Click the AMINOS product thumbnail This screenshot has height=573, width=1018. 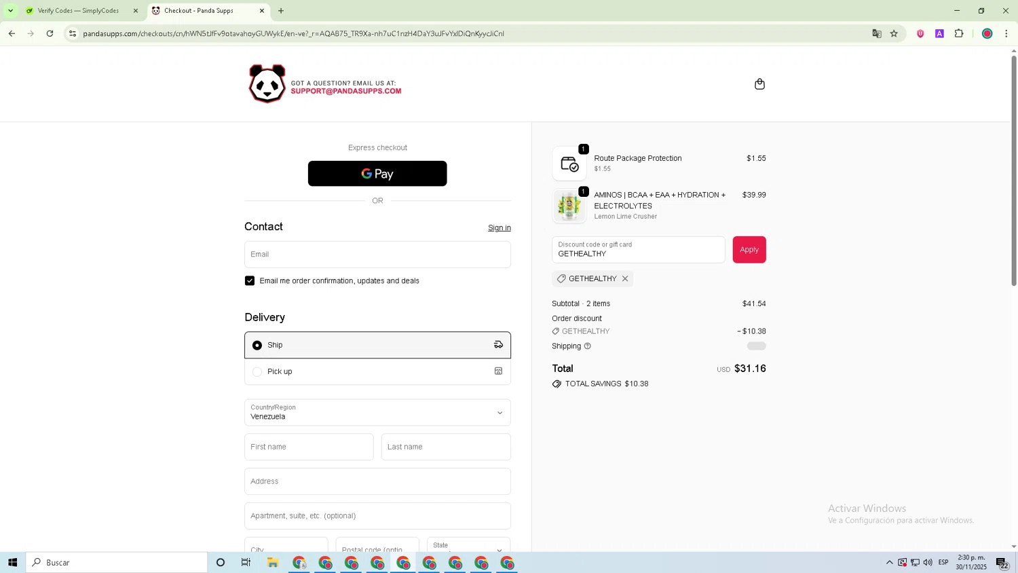pyautogui.click(x=569, y=206)
